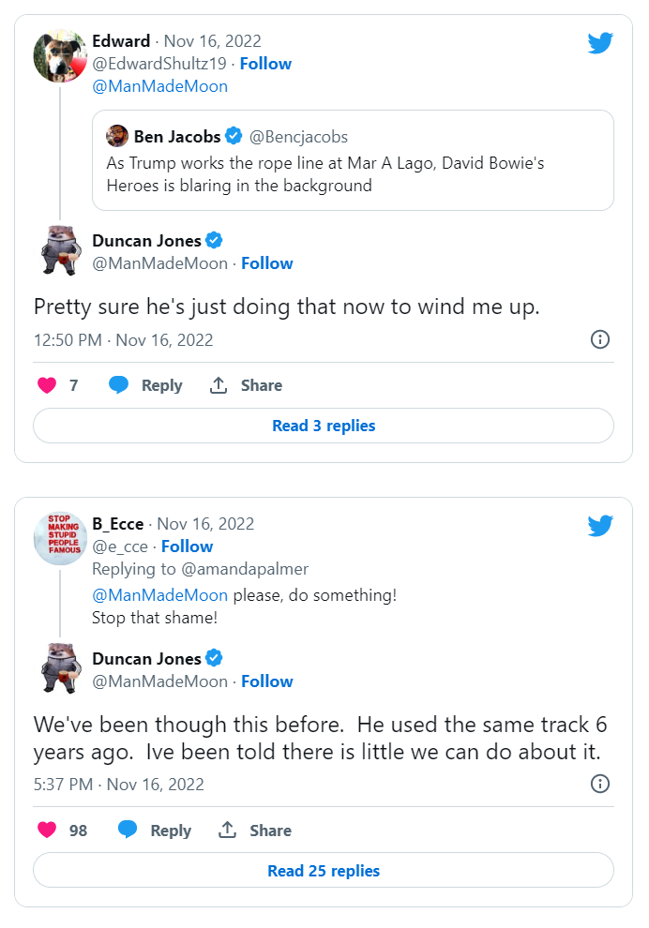Follow Duncan Jones in first tweet
The width and height of the screenshot is (649, 928).
[267, 263]
